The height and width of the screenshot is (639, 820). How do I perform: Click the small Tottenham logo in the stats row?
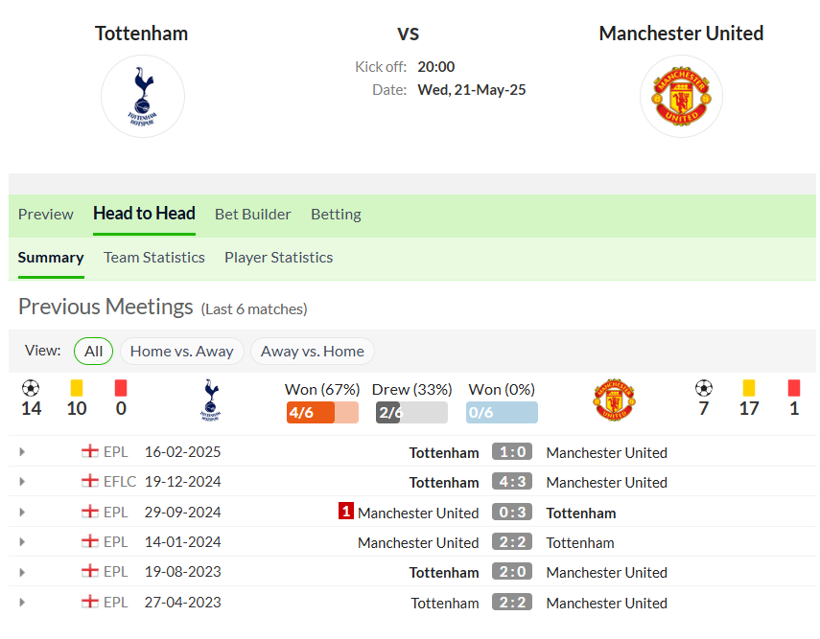click(x=211, y=400)
